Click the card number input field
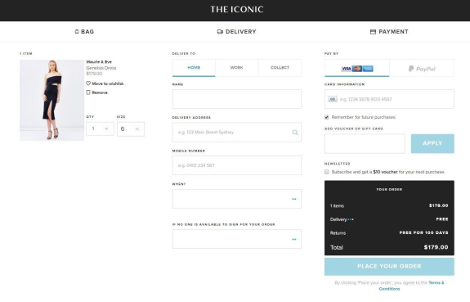Screen dimensions: 470x302 pos(389,99)
